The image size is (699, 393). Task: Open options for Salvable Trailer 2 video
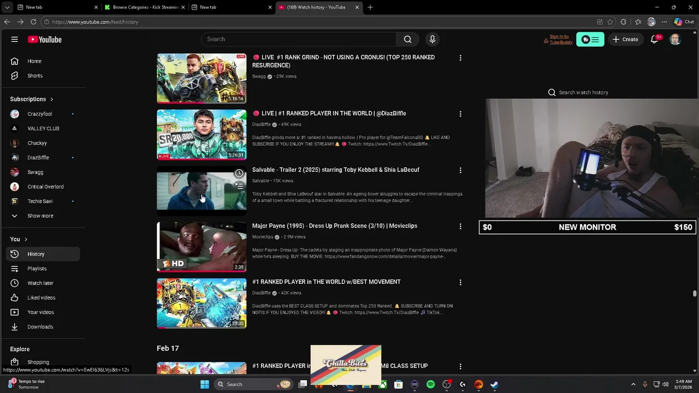coord(460,170)
